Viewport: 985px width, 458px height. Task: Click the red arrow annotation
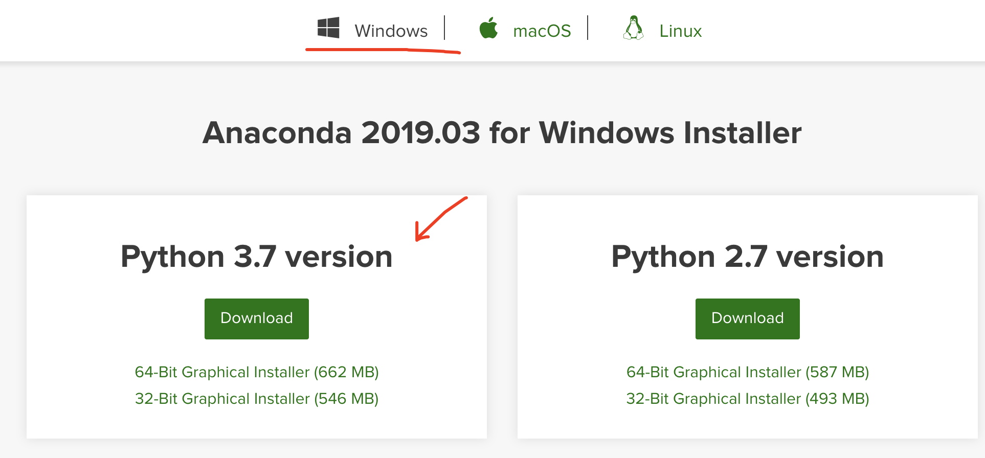(x=441, y=219)
